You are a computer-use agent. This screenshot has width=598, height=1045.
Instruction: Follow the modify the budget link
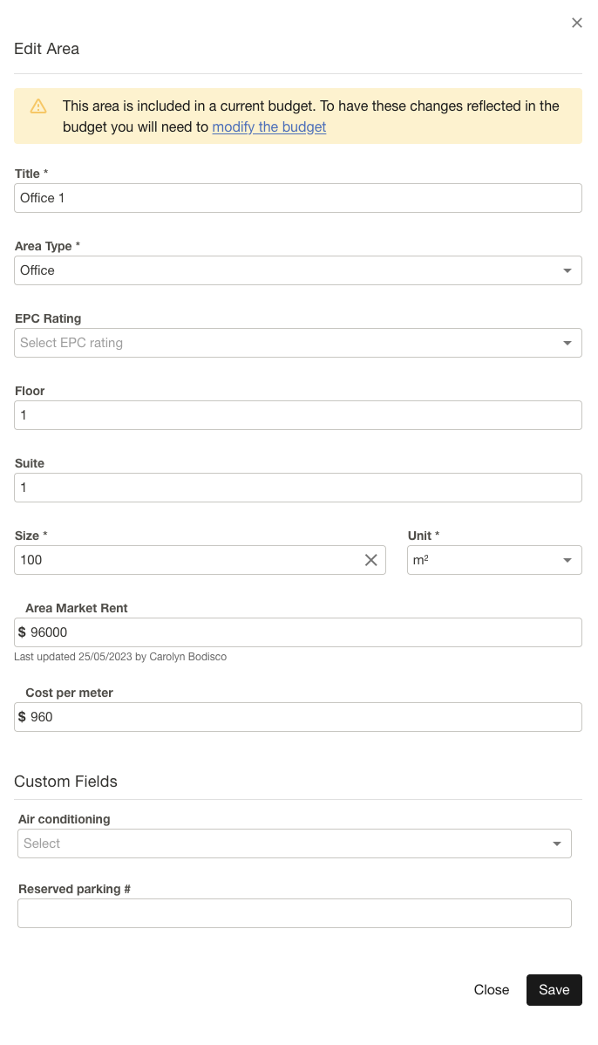[x=268, y=126]
